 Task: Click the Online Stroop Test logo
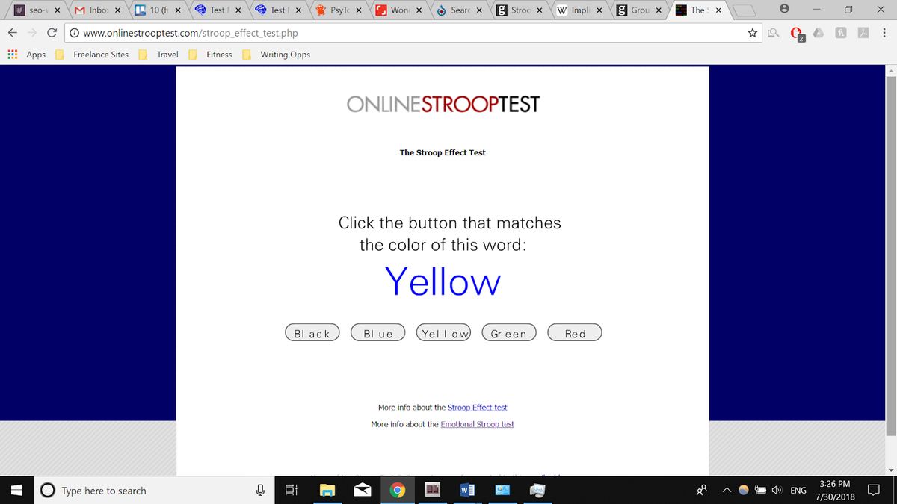point(443,104)
